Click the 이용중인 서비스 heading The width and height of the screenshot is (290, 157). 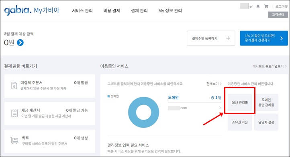pos(114,66)
